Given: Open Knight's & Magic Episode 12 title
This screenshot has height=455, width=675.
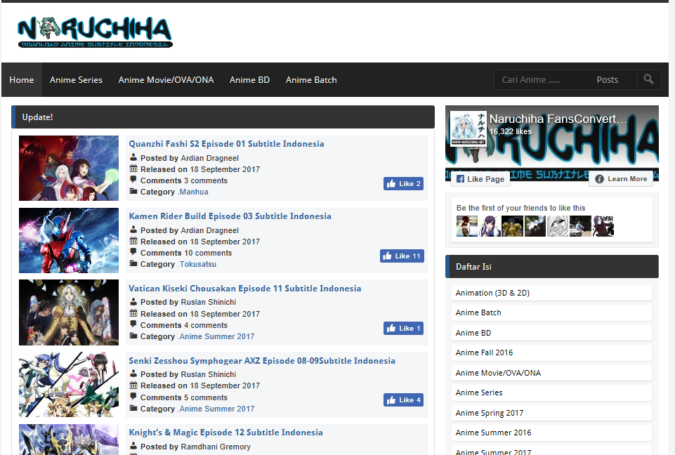Looking at the screenshot, I should point(225,433).
